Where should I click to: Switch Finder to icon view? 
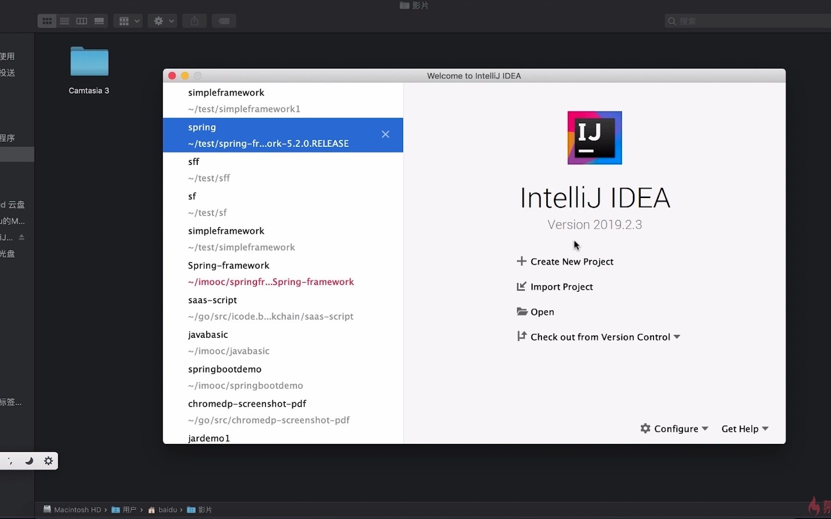coord(47,21)
